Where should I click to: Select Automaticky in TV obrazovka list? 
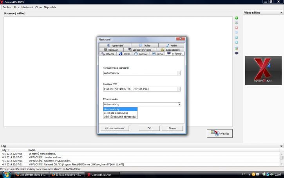(120, 109)
